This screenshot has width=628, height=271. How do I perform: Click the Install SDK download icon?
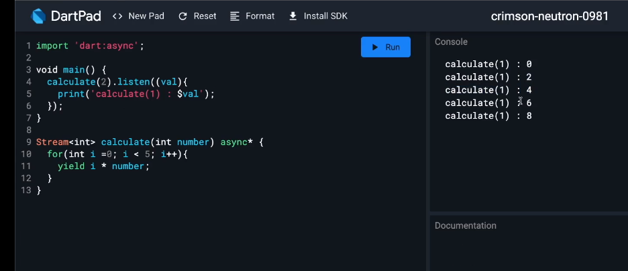pos(293,16)
